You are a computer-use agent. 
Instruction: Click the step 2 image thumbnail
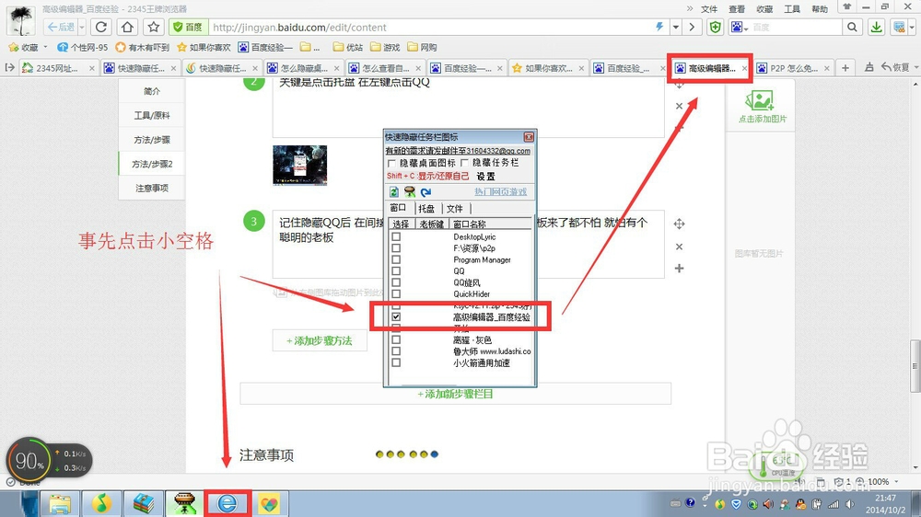pos(299,166)
